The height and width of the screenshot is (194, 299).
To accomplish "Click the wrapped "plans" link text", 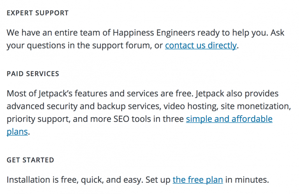I will tap(17, 132).
